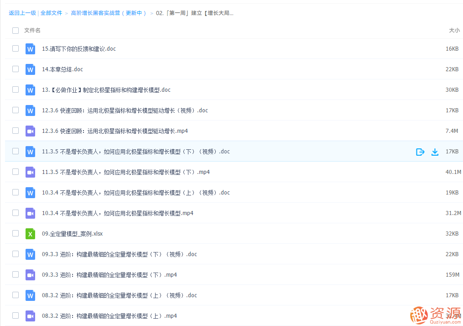Click the download icon on the highlighted 11.3.5 row
This screenshot has width=463, height=326.
(435, 152)
